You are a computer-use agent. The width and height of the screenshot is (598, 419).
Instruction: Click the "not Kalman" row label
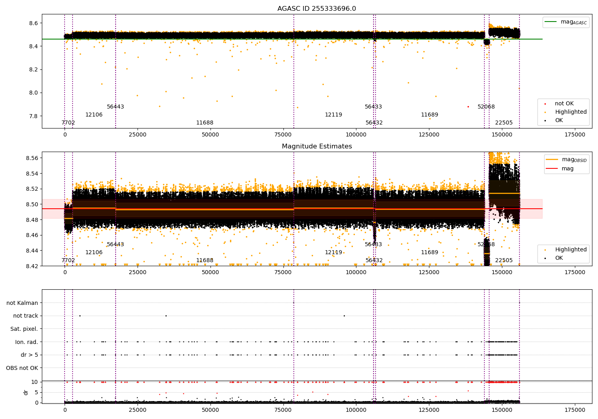[22, 303]
